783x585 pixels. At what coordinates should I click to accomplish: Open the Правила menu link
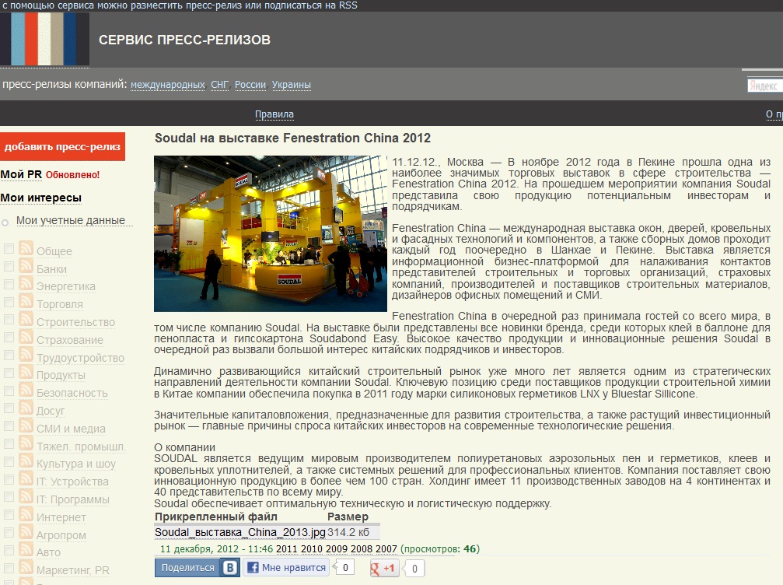274,114
